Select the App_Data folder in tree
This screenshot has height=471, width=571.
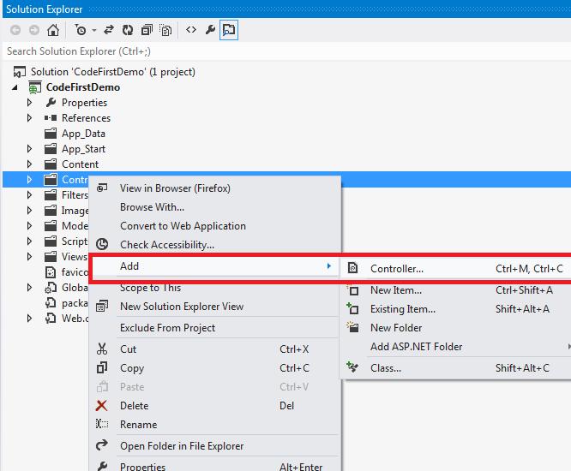pyautogui.click(x=82, y=134)
